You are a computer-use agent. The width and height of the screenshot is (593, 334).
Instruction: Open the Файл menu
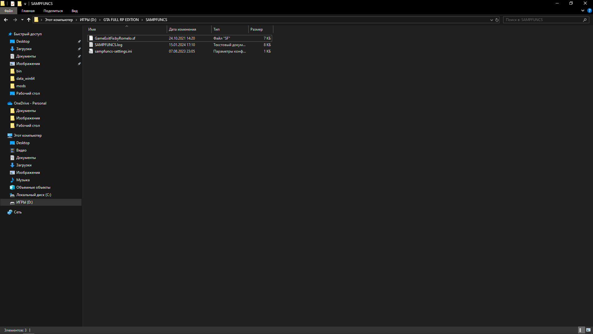point(8,11)
